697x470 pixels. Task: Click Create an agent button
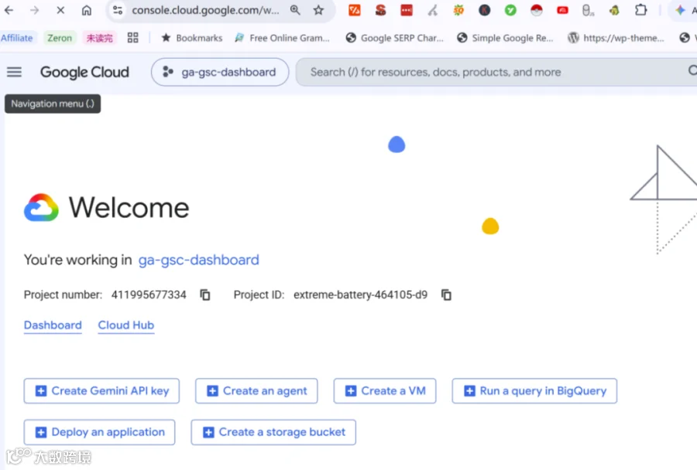click(256, 391)
